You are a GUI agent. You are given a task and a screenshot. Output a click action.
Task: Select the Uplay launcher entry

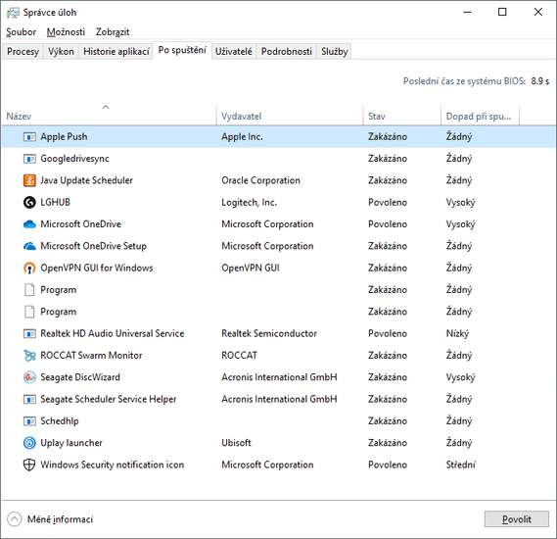[71, 443]
